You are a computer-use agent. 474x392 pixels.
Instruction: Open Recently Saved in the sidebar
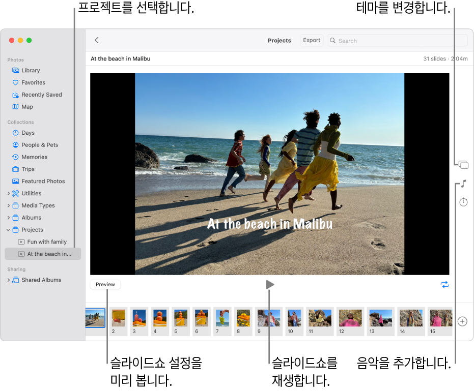click(42, 95)
